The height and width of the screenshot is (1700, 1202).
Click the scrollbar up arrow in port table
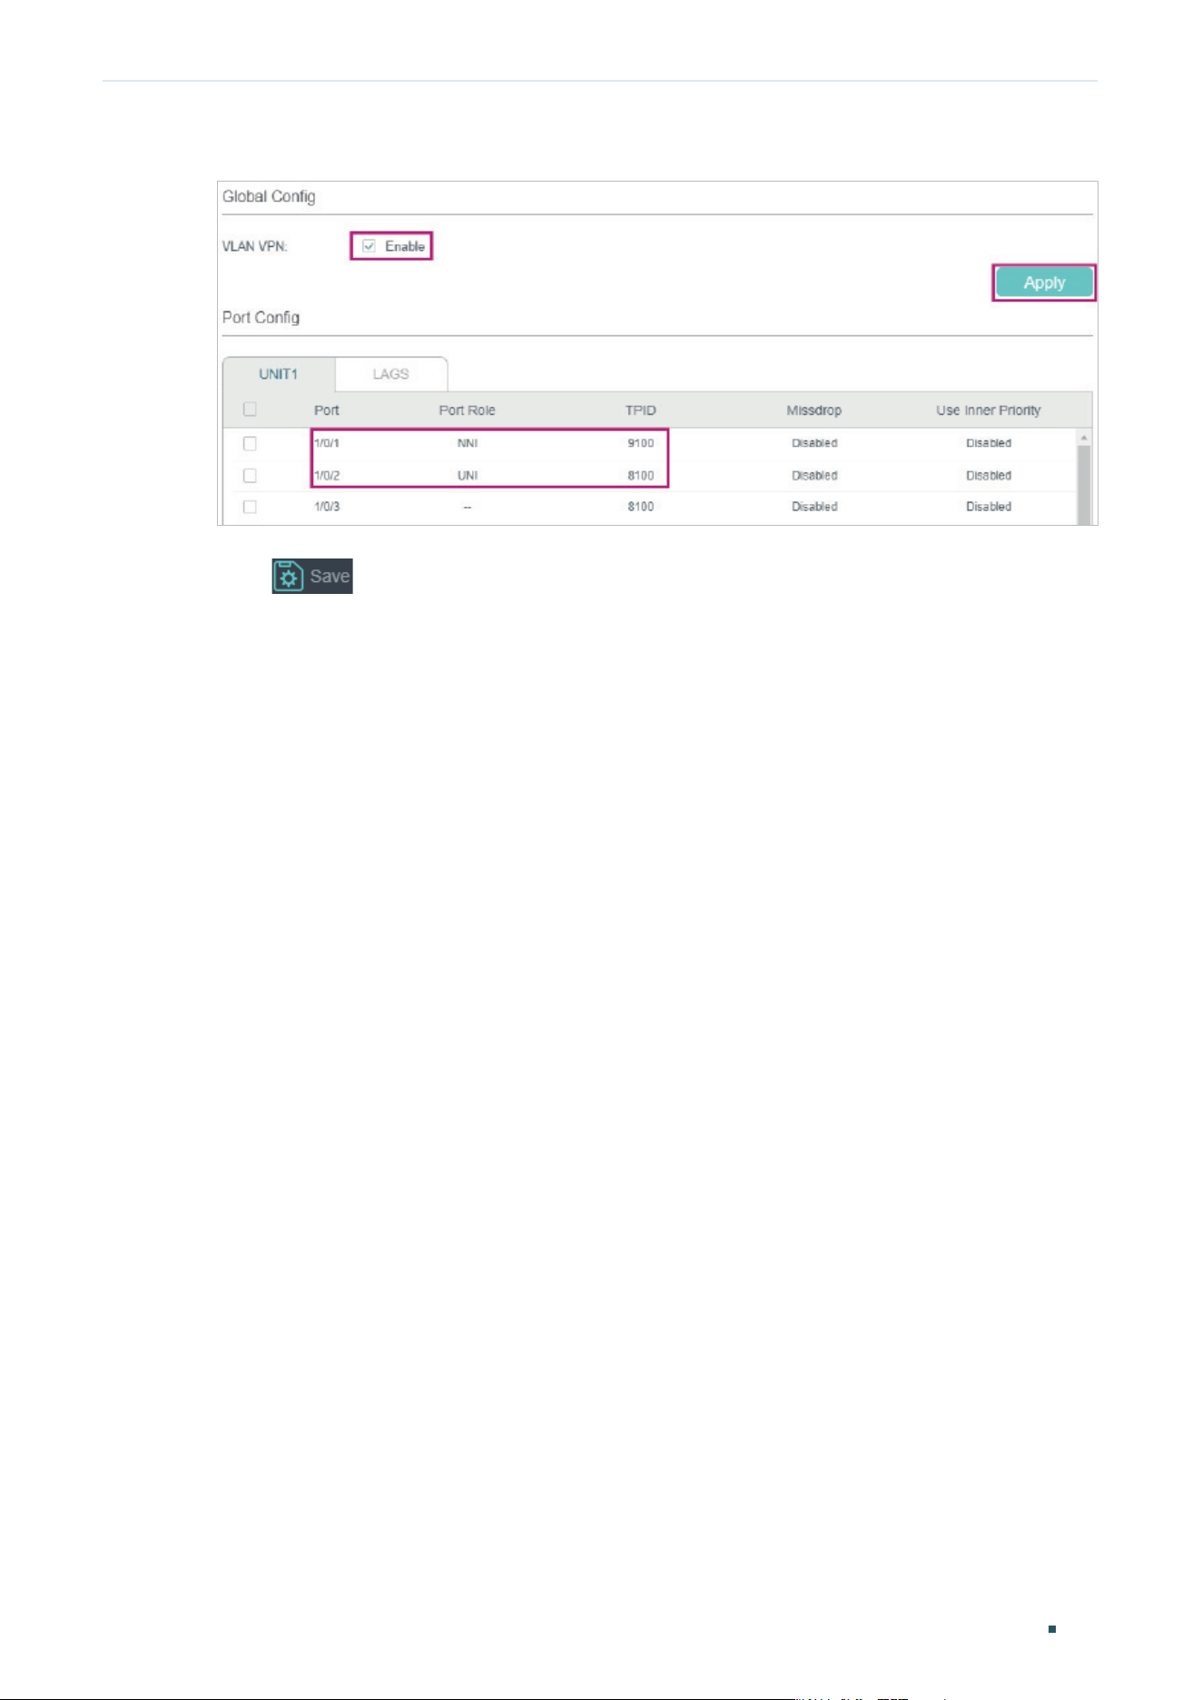[x=1084, y=438]
